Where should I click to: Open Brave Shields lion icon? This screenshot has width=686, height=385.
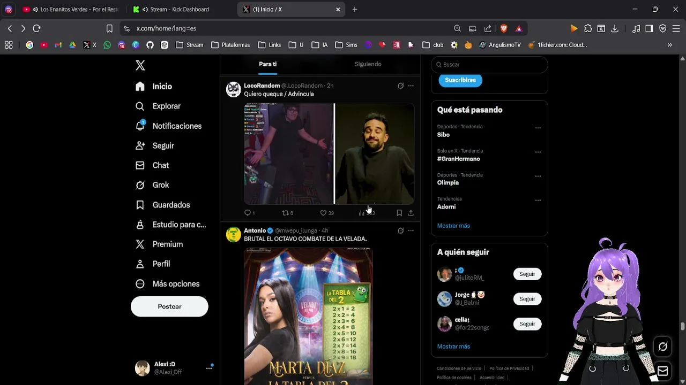point(504,28)
